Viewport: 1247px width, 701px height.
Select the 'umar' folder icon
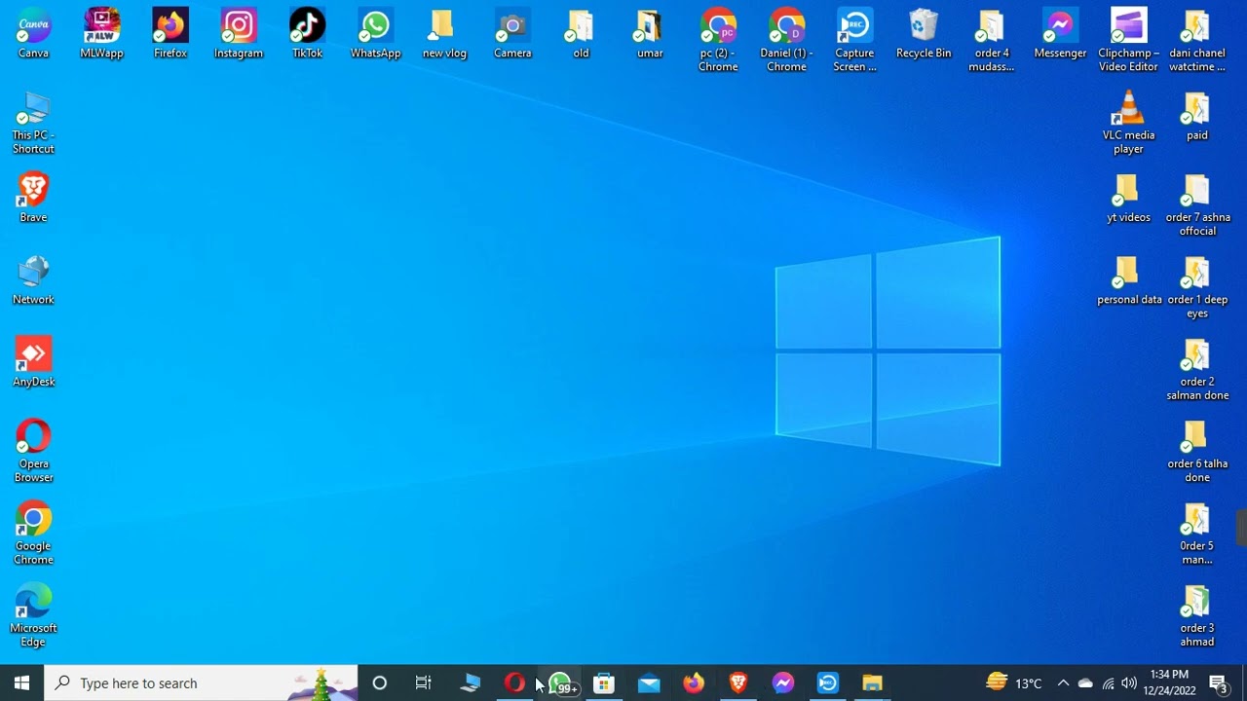click(x=650, y=33)
